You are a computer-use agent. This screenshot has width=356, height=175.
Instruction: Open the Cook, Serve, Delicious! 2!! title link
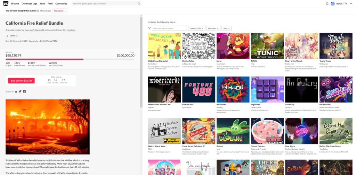tap(194, 146)
